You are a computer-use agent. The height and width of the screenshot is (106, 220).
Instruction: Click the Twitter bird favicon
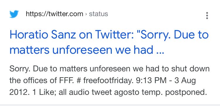pos(14,14)
